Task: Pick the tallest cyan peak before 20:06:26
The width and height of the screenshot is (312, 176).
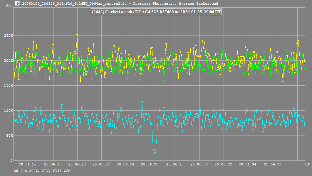Action: (142, 102)
